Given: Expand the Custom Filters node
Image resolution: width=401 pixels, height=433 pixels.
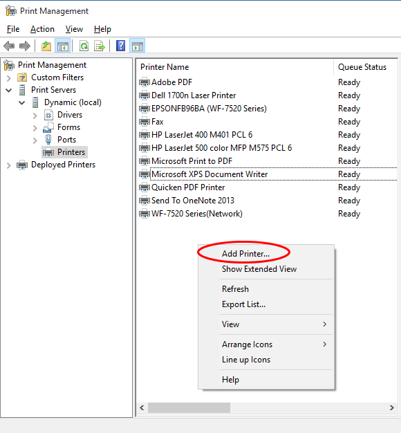Looking at the screenshot, I should [9, 78].
